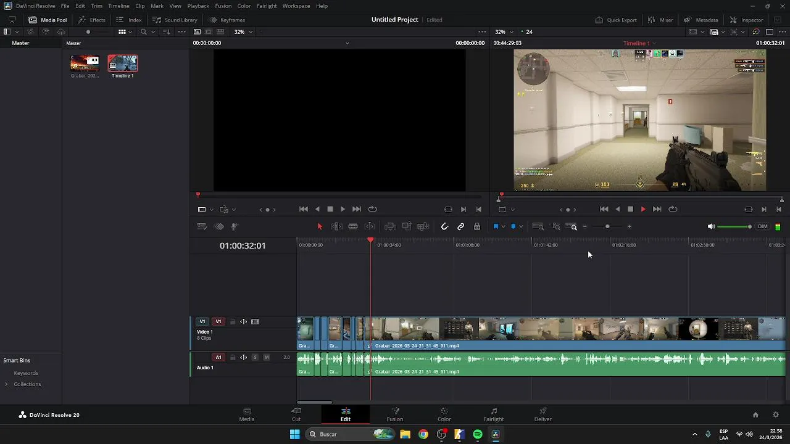The width and height of the screenshot is (790, 444).
Task: Play the source viewer clip
Action: pyautogui.click(x=343, y=210)
